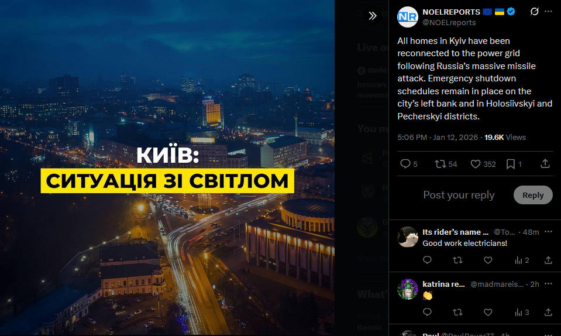Click the Reply button
Screen dimensions: 561x336
point(533,195)
